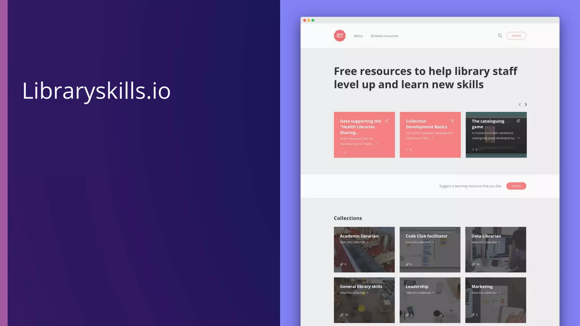Click the red close dot of browser window
The image size is (580, 326).
pos(305,20)
